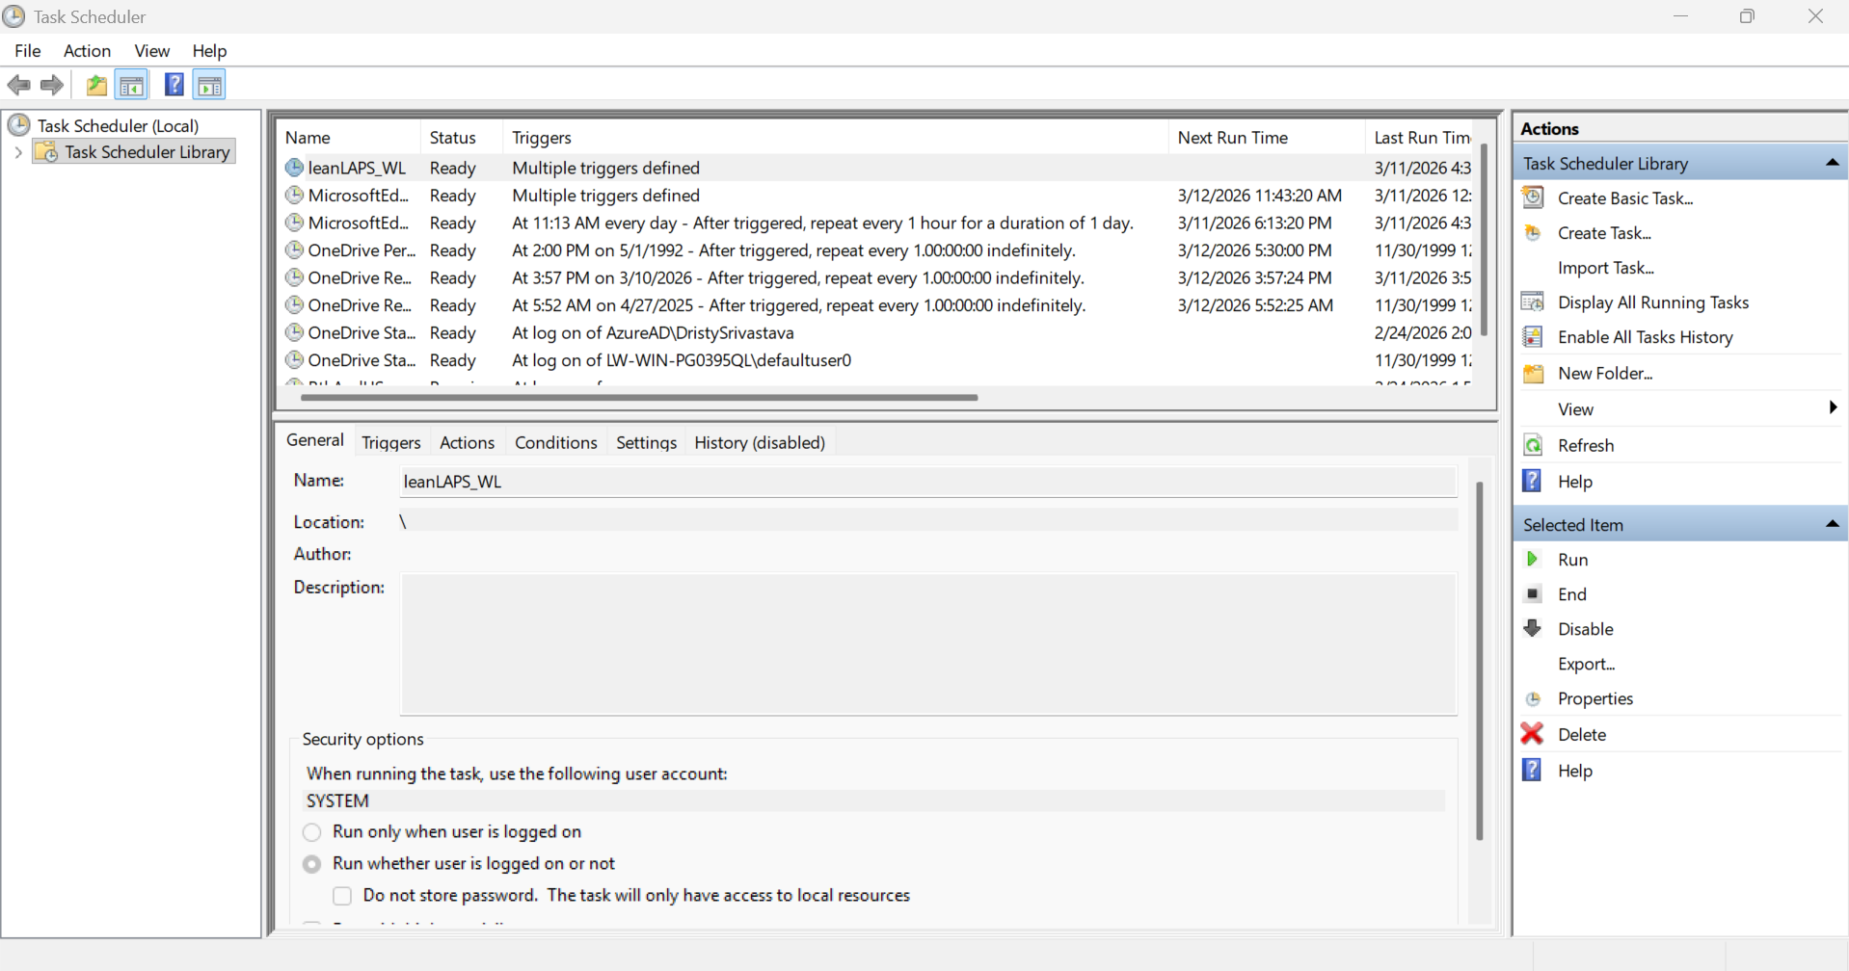
Task: Open the View submenu arrow in Actions
Action: point(1833,408)
